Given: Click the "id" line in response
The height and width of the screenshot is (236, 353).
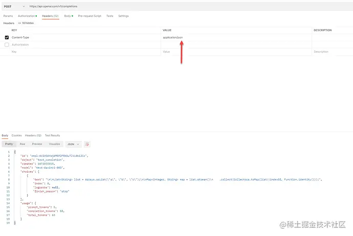Looking at the screenshot, I should (54, 156).
